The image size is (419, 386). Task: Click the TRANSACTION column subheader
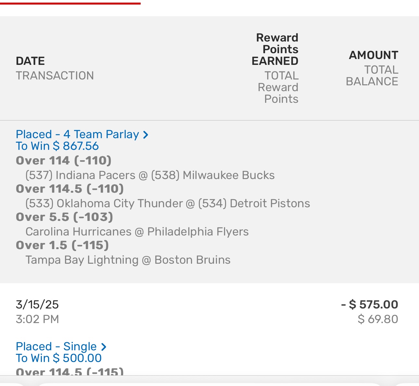point(55,76)
